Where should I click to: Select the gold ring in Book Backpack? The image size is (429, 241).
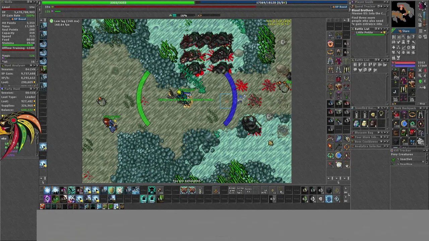[x=412, y=114]
